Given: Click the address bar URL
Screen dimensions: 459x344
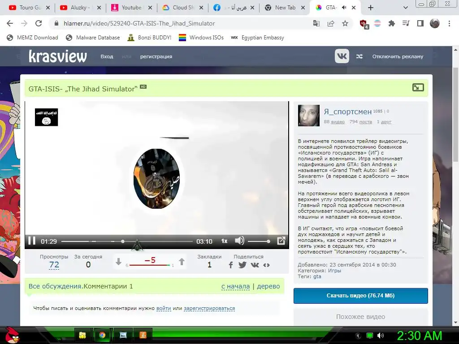Looking at the screenshot, I should point(139,23).
